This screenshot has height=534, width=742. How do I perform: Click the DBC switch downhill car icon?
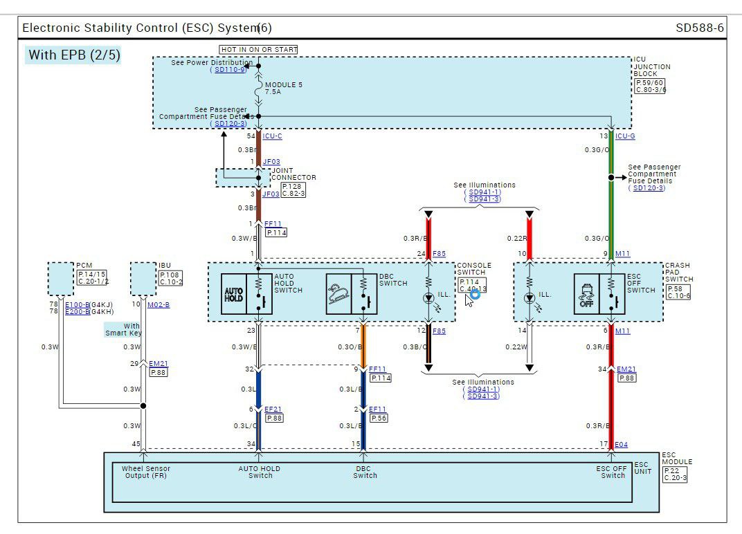coord(338,295)
